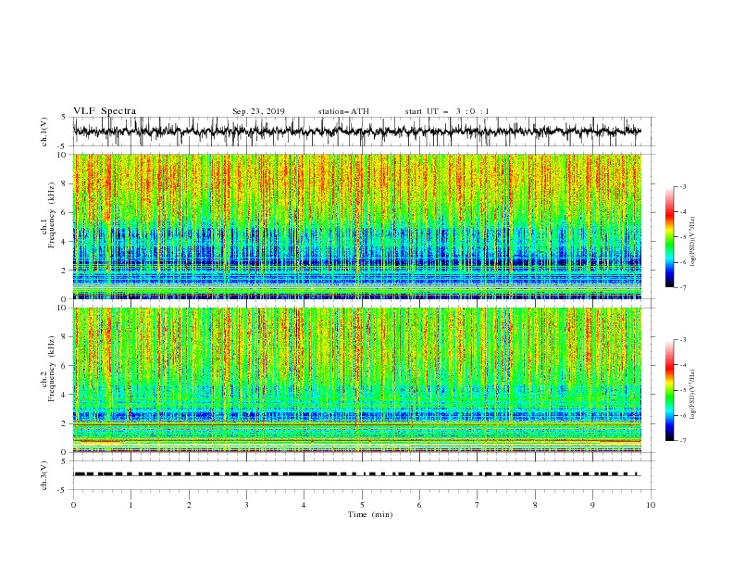The image size is (733, 567).
Task: Click the time axis tick label "5"
Action: click(x=362, y=505)
